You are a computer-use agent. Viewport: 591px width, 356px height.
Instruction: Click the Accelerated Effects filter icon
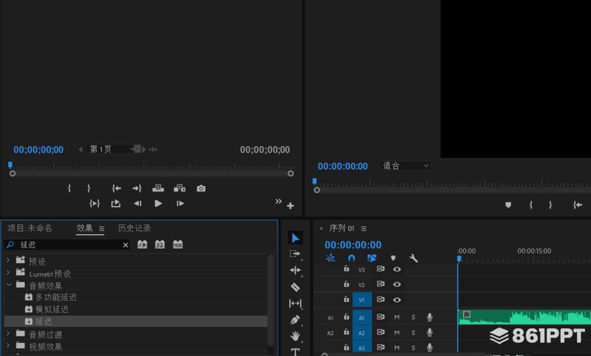[x=142, y=244]
